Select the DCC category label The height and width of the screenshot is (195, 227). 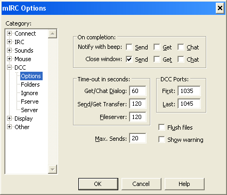pos(20,67)
